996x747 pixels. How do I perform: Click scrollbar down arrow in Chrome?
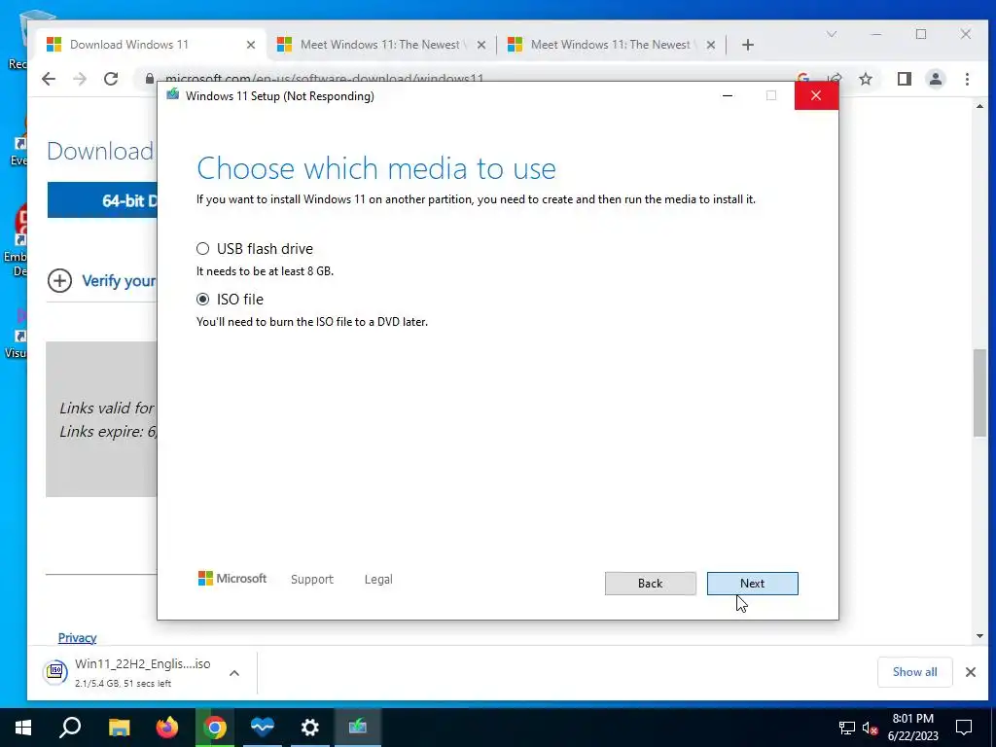tap(980, 636)
